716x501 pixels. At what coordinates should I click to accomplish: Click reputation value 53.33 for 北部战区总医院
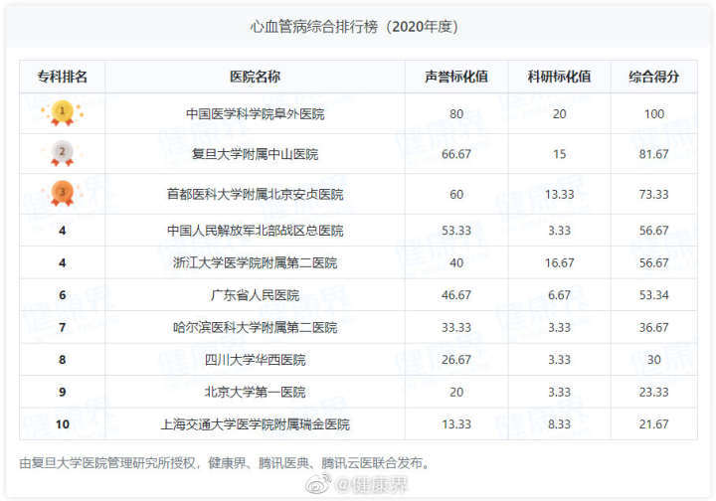tap(456, 231)
